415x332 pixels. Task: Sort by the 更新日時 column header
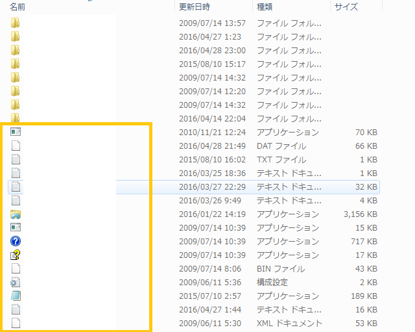click(195, 6)
